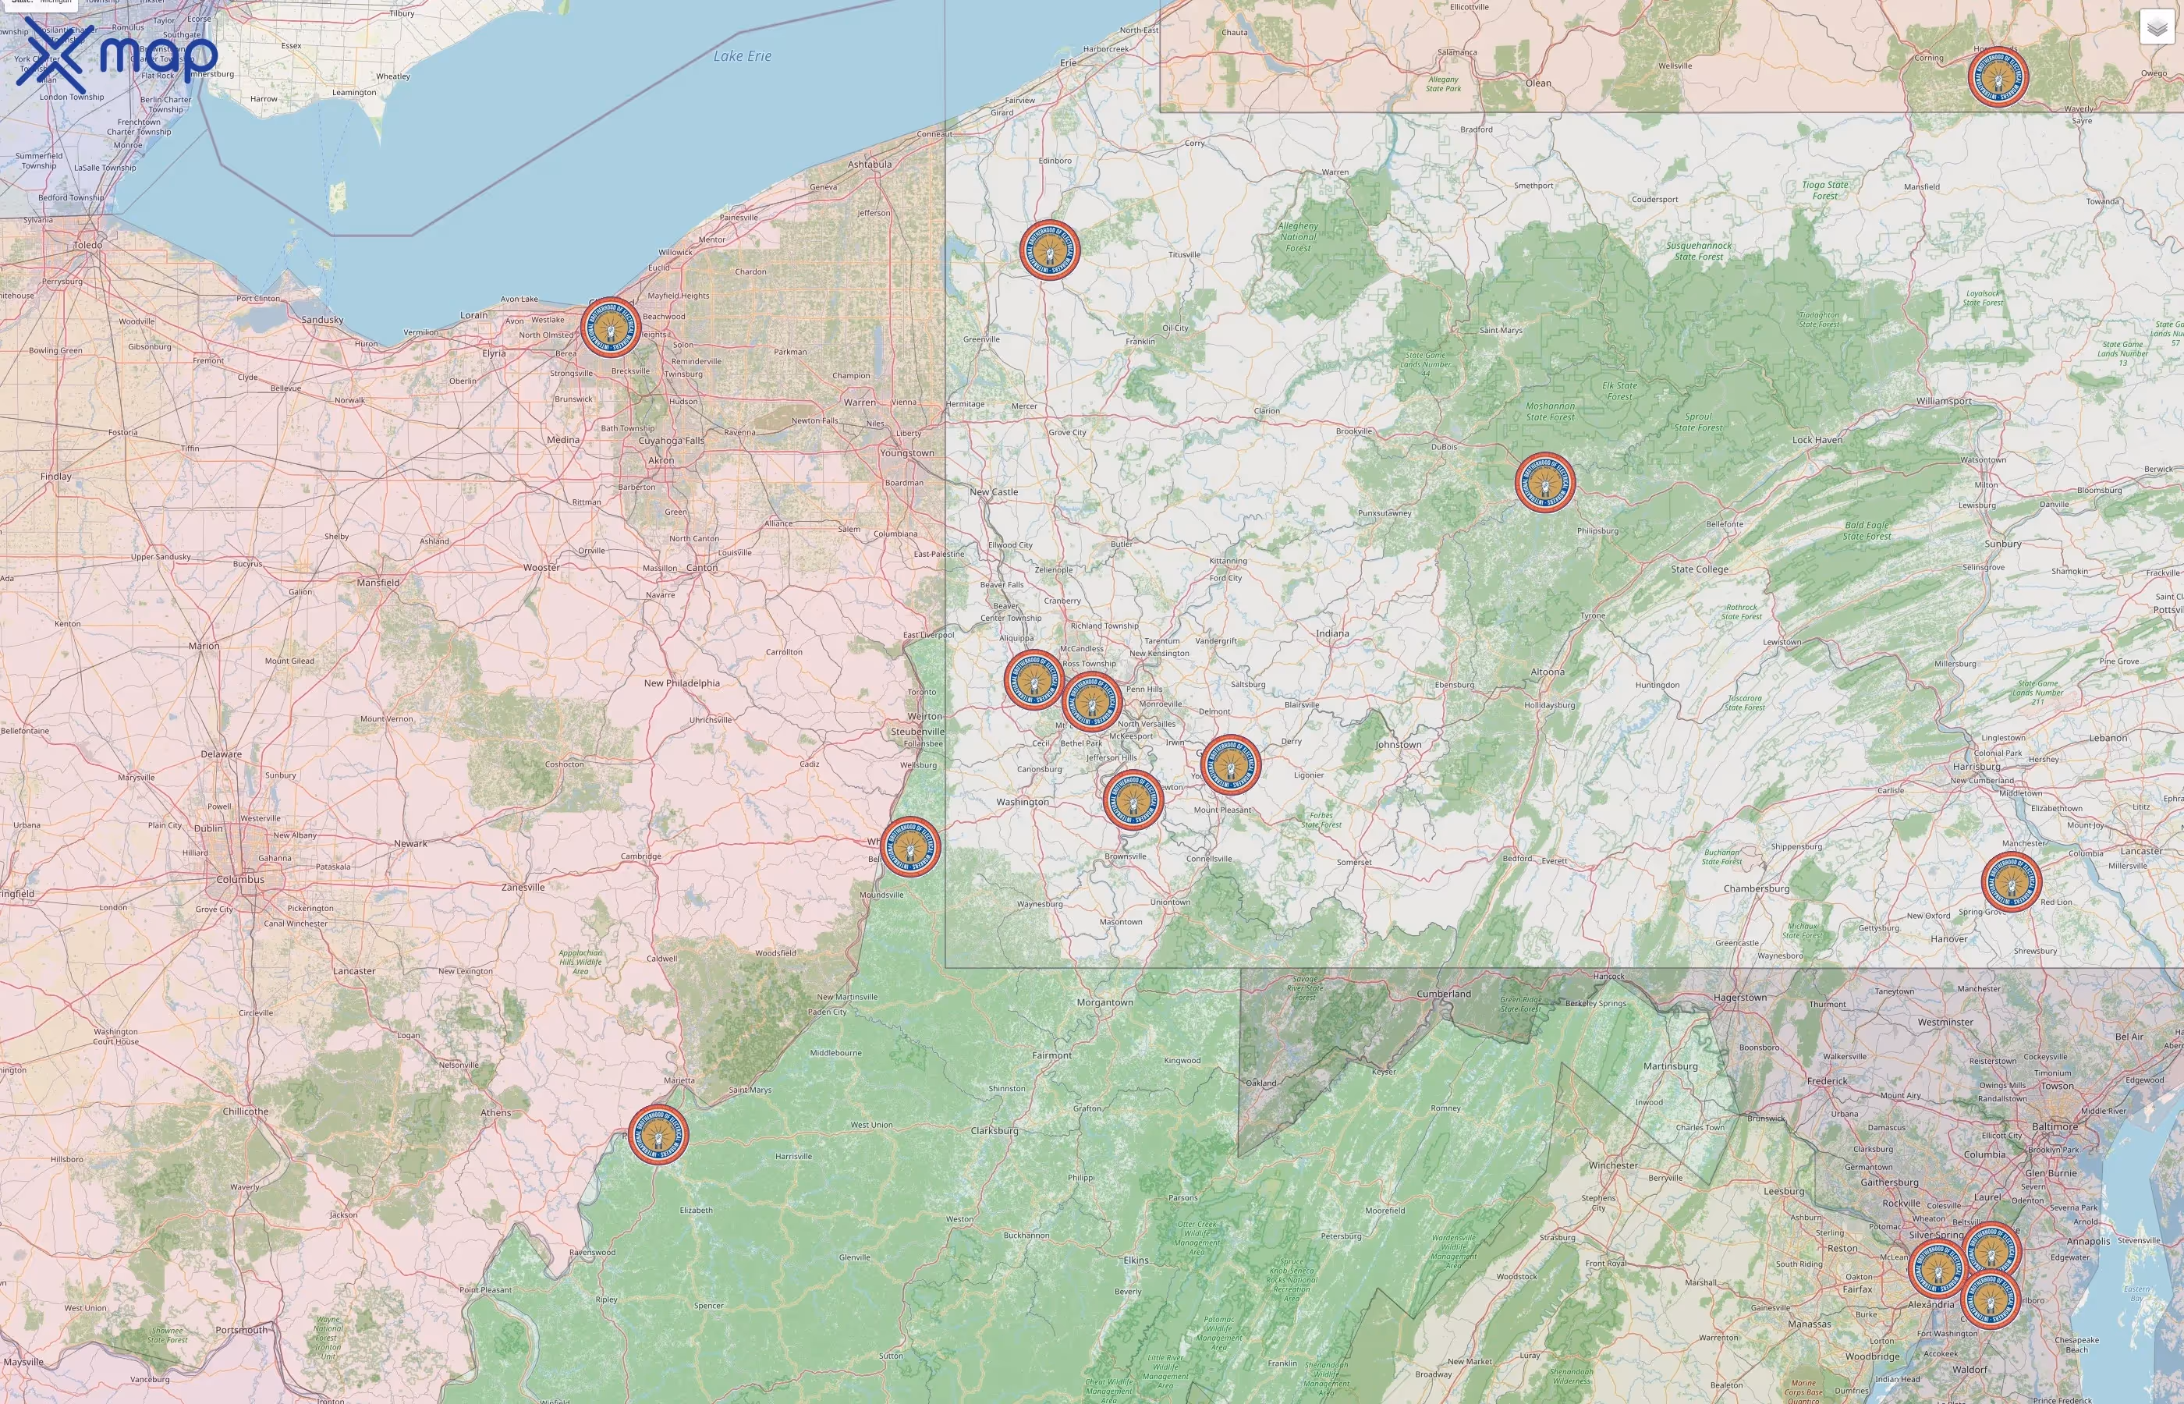This screenshot has width=2184, height=1404.
Task: Click the Cumberland city label
Action: (x=1443, y=994)
